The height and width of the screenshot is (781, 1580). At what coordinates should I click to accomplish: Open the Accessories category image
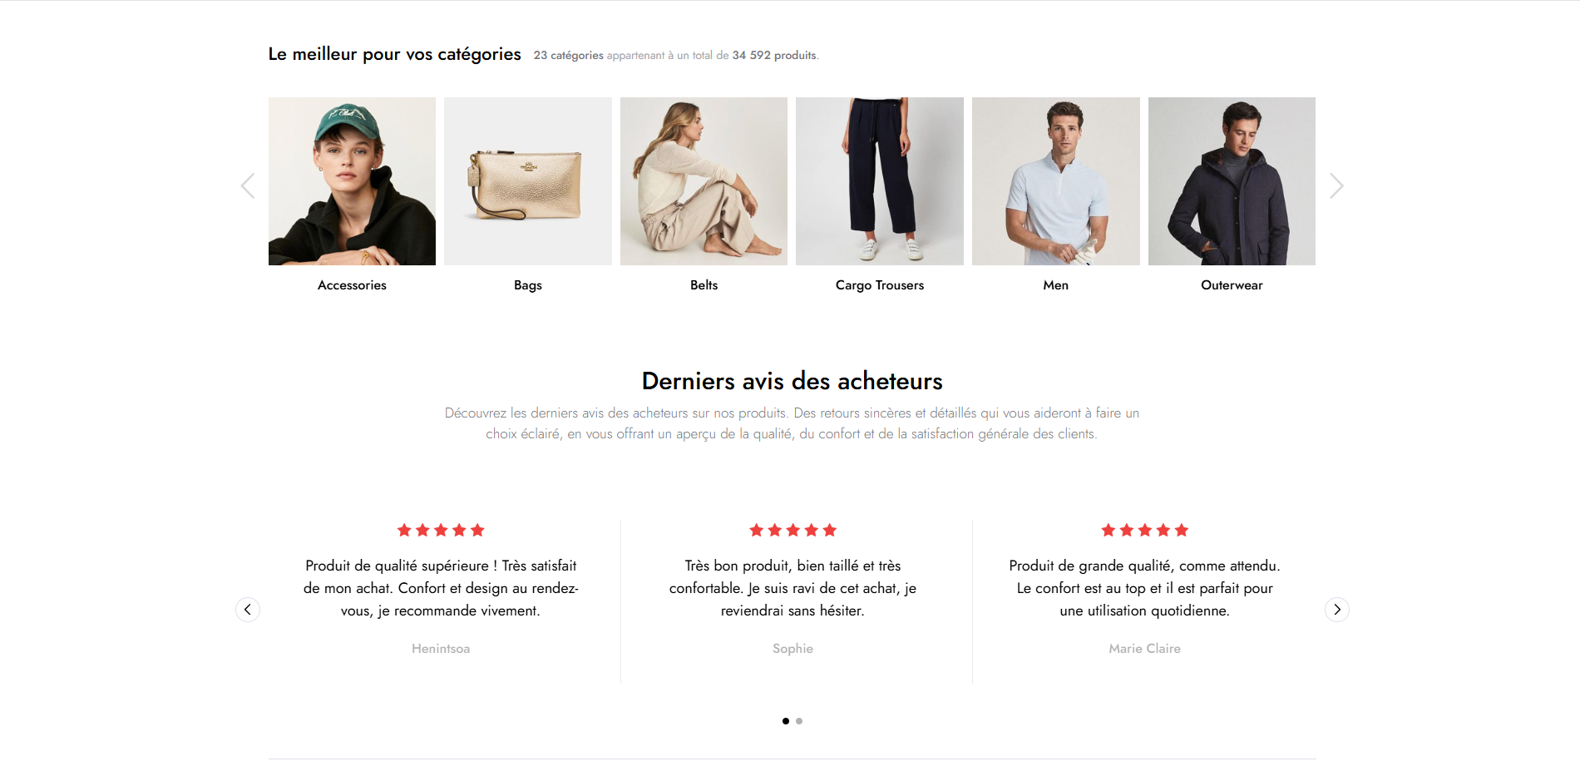point(352,181)
